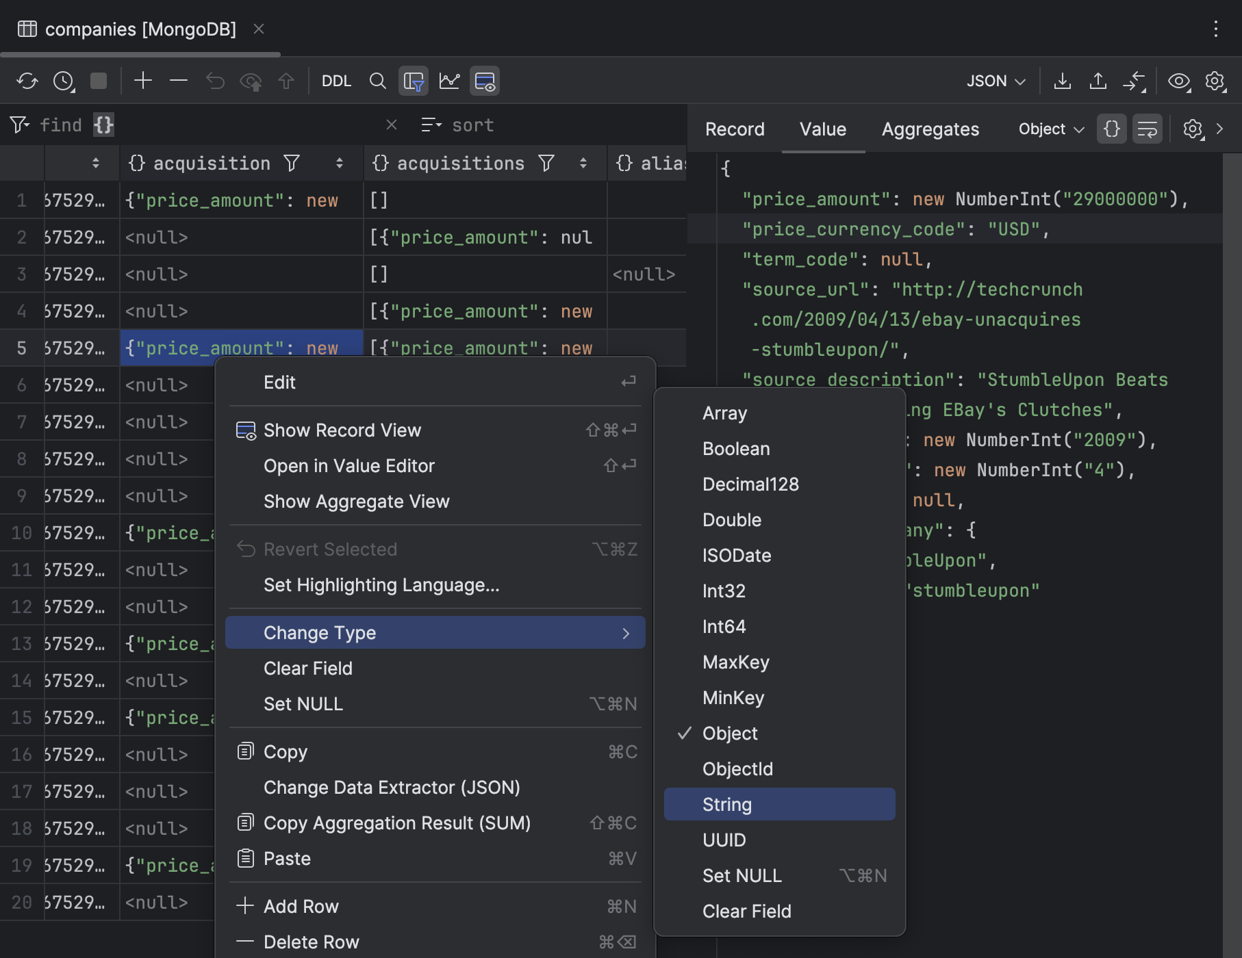This screenshot has width=1242, height=958.
Task: Open the DDL definition view
Action: point(336,81)
